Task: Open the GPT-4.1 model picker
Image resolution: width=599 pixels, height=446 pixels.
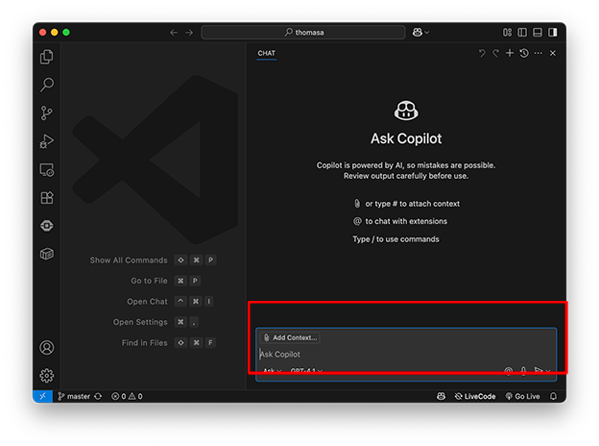Action: (x=306, y=371)
